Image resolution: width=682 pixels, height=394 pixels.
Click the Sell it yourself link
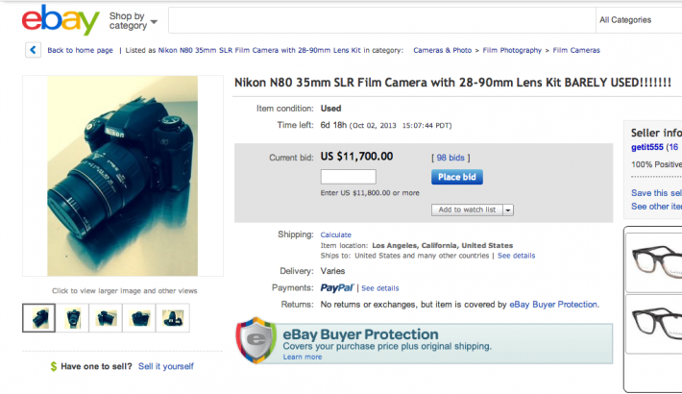click(x=166, y=366)
